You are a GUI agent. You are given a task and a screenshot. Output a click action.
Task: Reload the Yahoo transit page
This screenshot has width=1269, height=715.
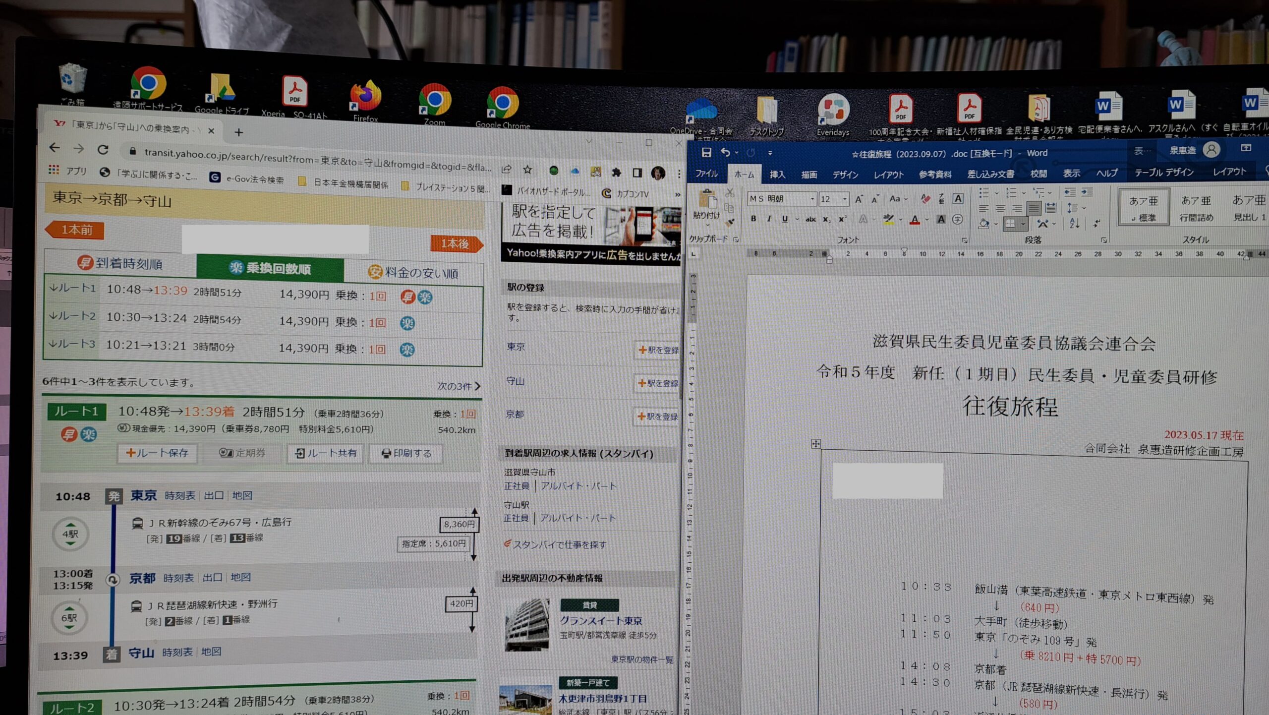(103, 149)
